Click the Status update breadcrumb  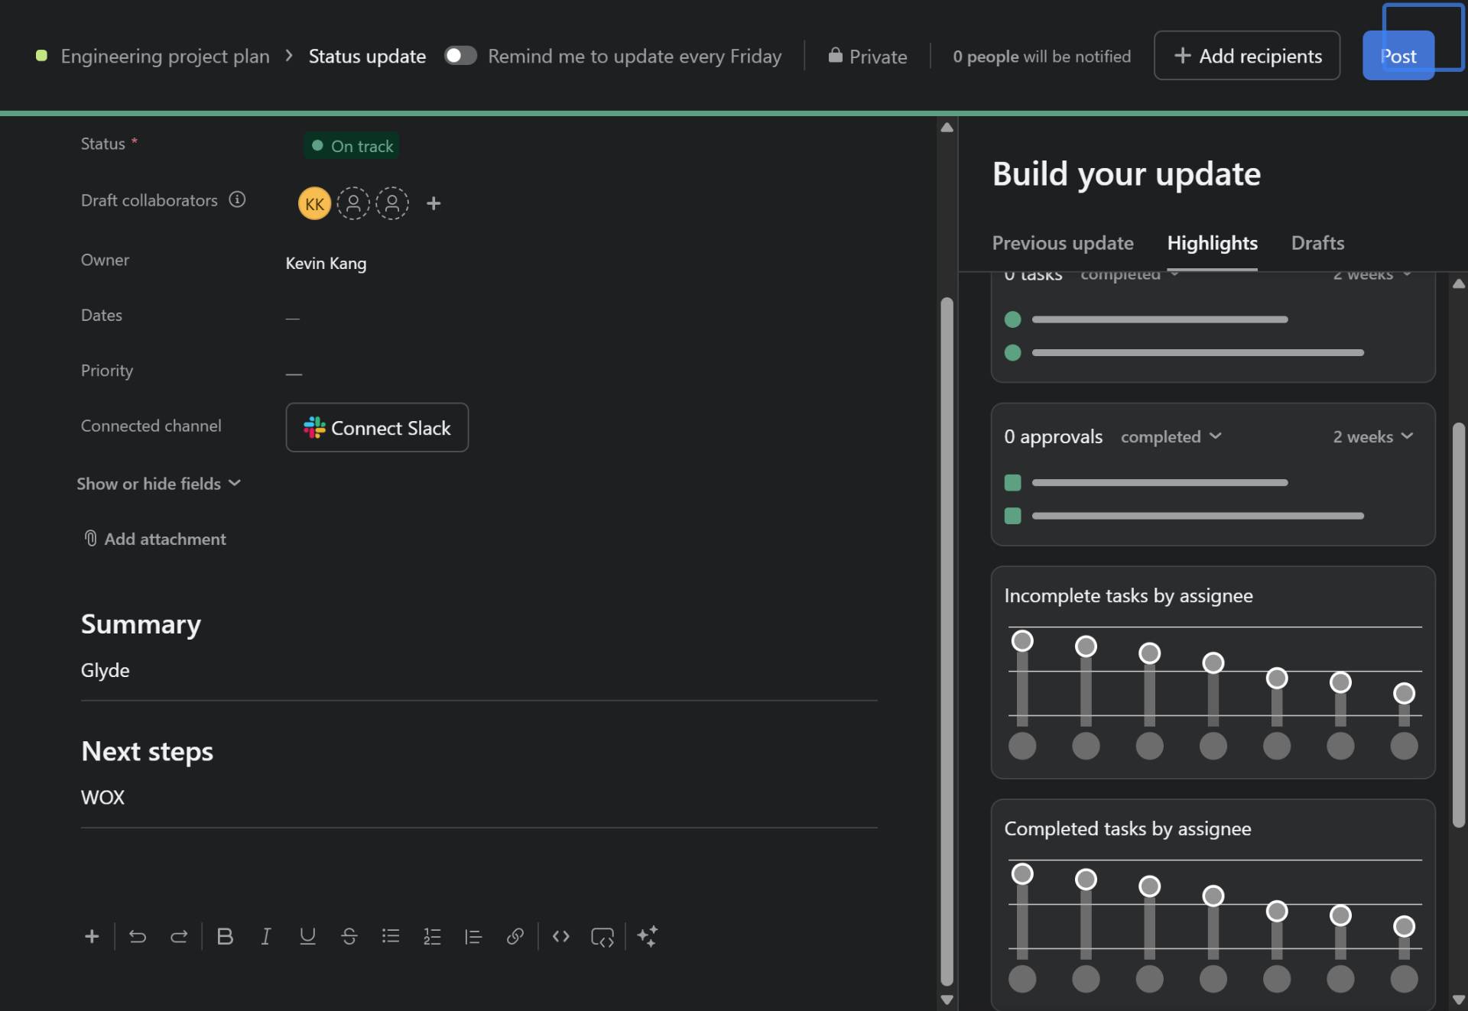click(367, 56)
